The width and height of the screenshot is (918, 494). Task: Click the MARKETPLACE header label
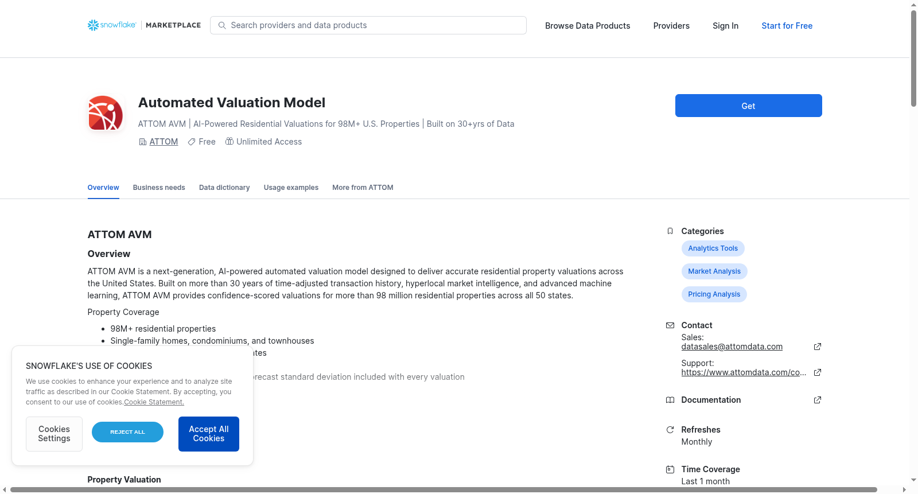coord(173,25)
